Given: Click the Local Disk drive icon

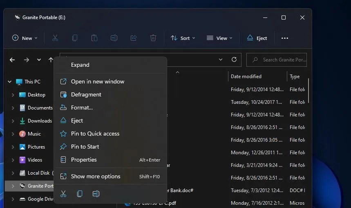Looking at the screenshot, I should (x=22, y=173).
